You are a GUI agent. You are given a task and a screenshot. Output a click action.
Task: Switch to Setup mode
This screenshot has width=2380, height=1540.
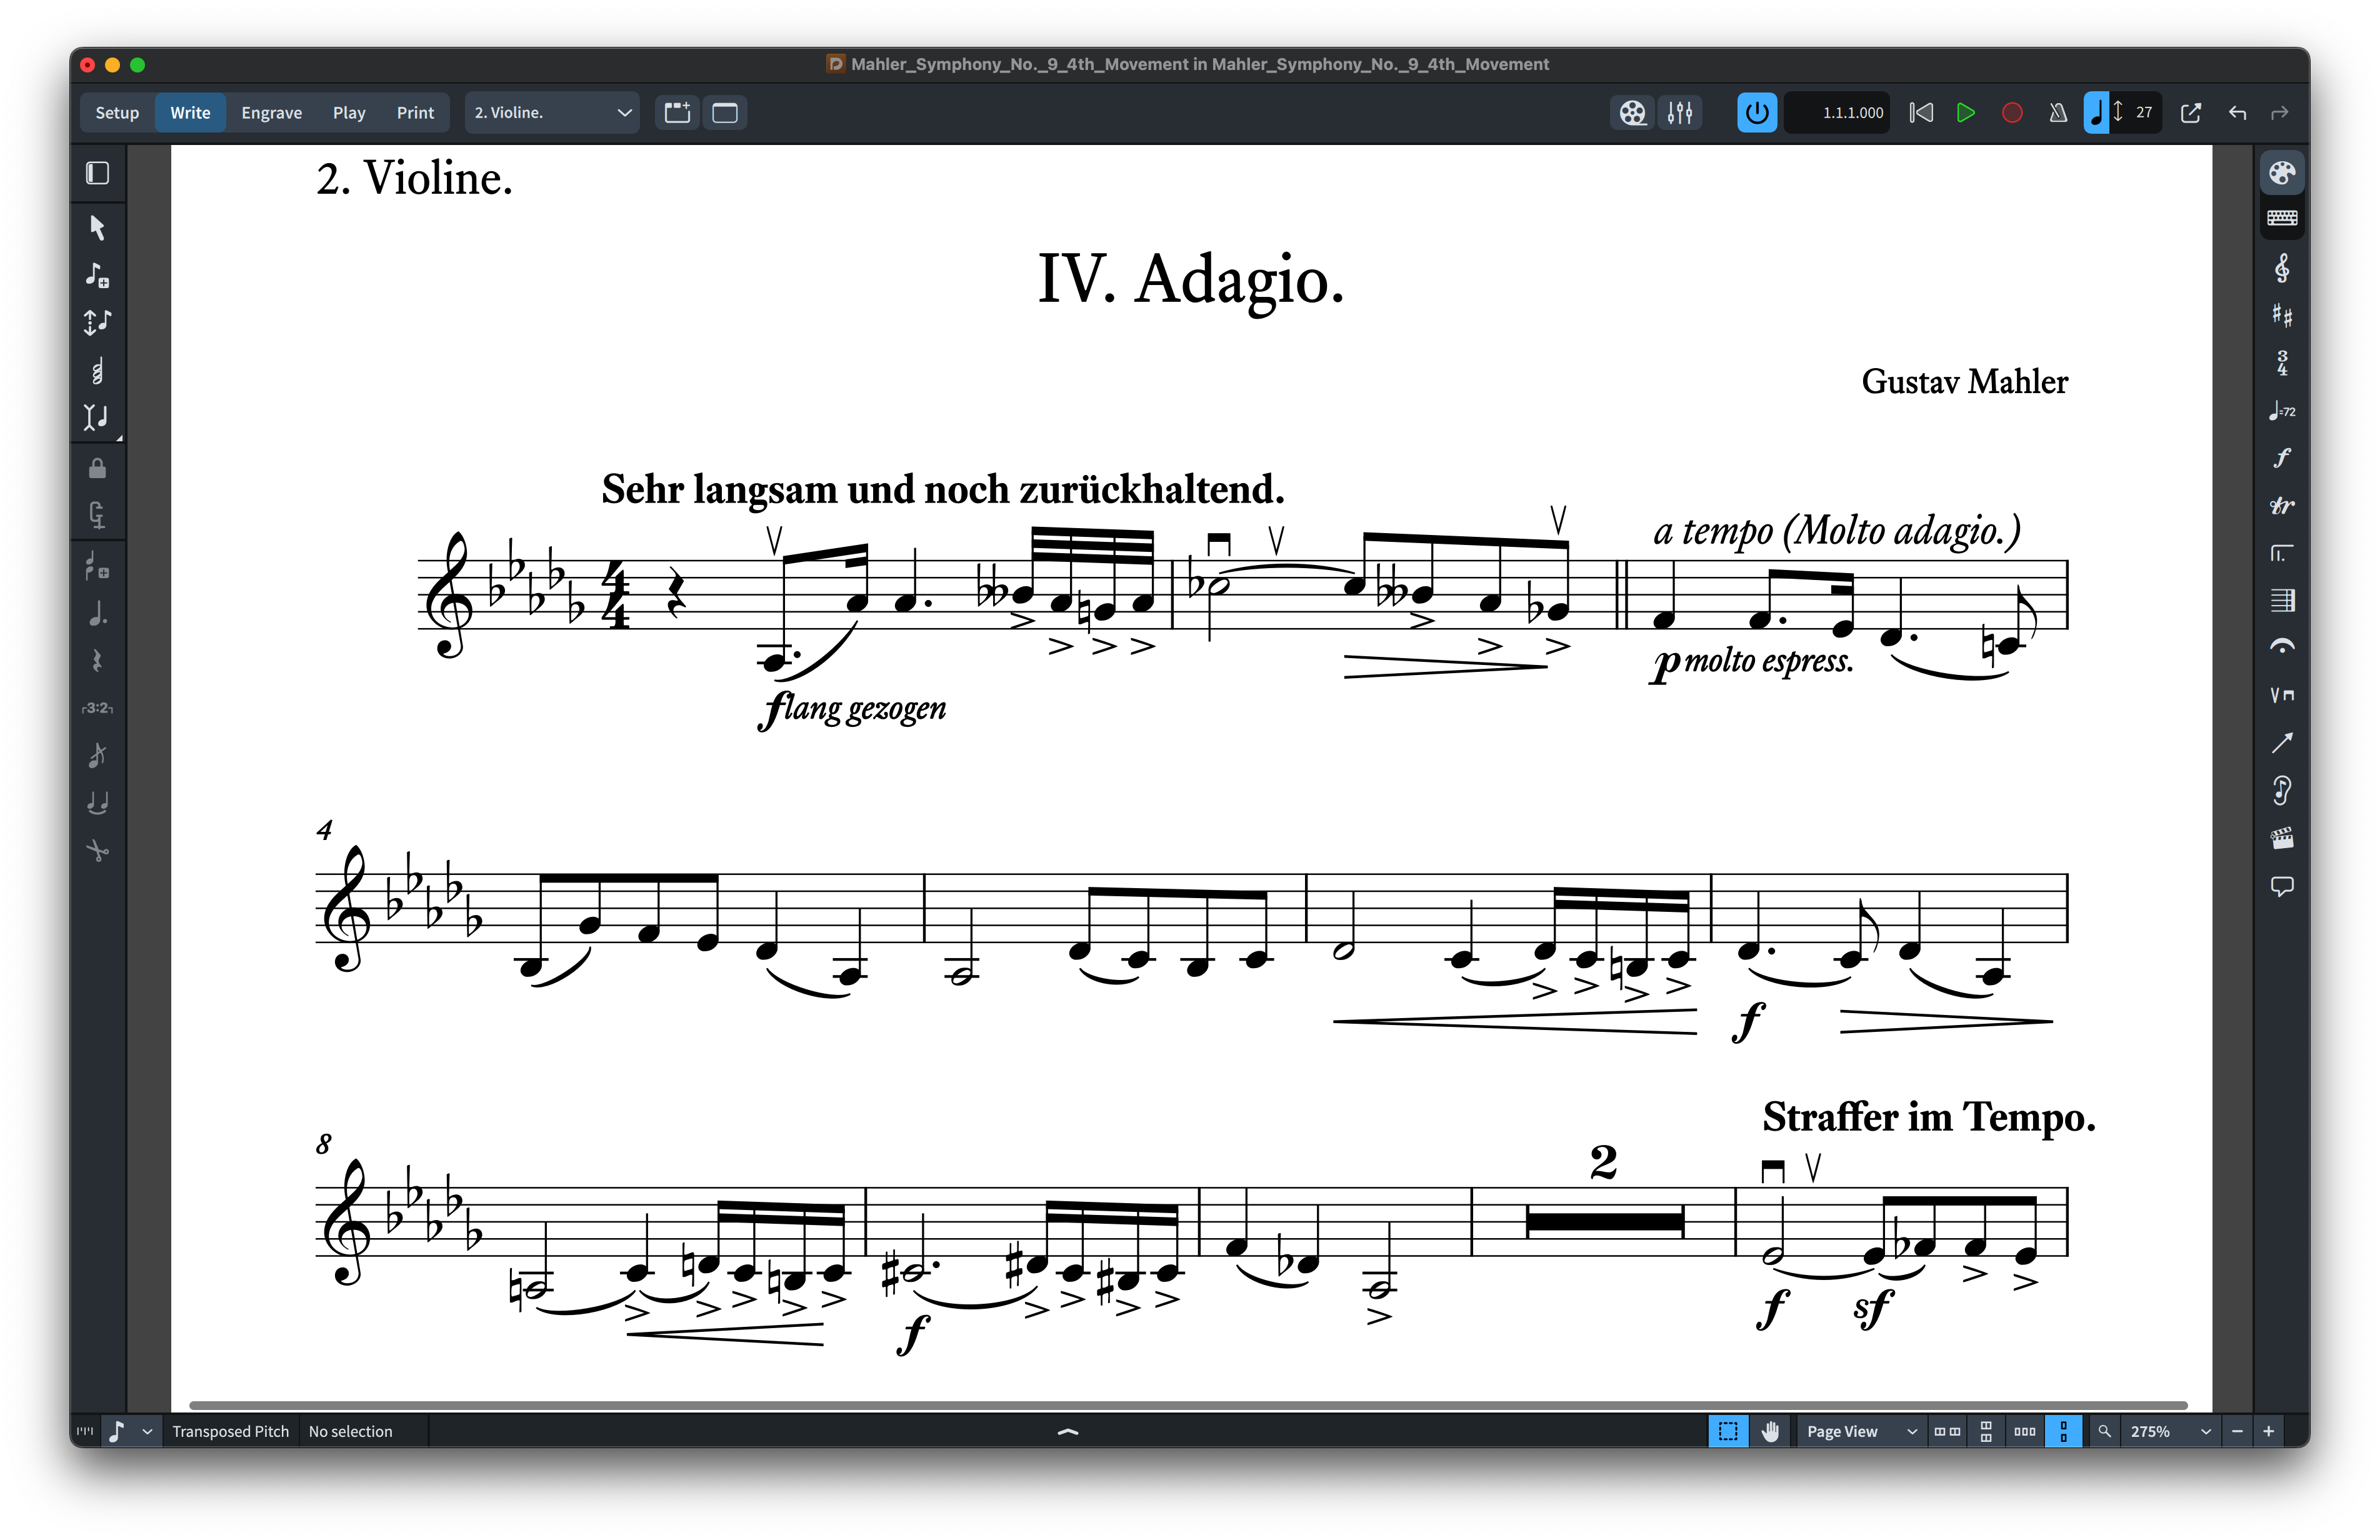pos(117,113)
